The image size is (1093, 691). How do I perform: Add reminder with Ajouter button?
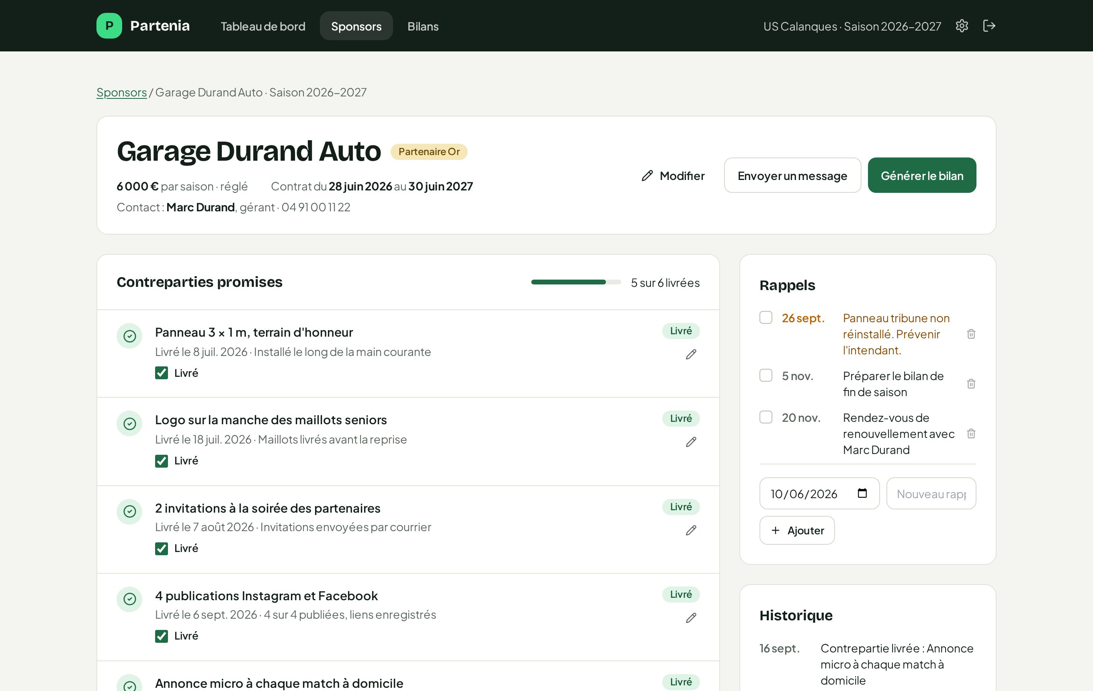pyautogui.click(x=797, y=530)
